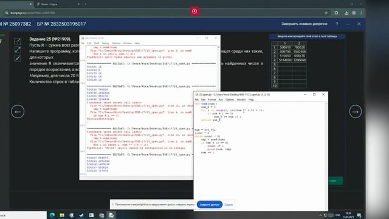The height and width of the screenshot is (219, 389).
Task: Select answer table cell containing 958176
Action: pyautogui.click(x=300, y=56)
